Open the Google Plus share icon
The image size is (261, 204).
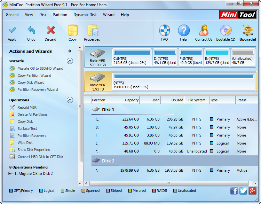click(x=252, y=191)
